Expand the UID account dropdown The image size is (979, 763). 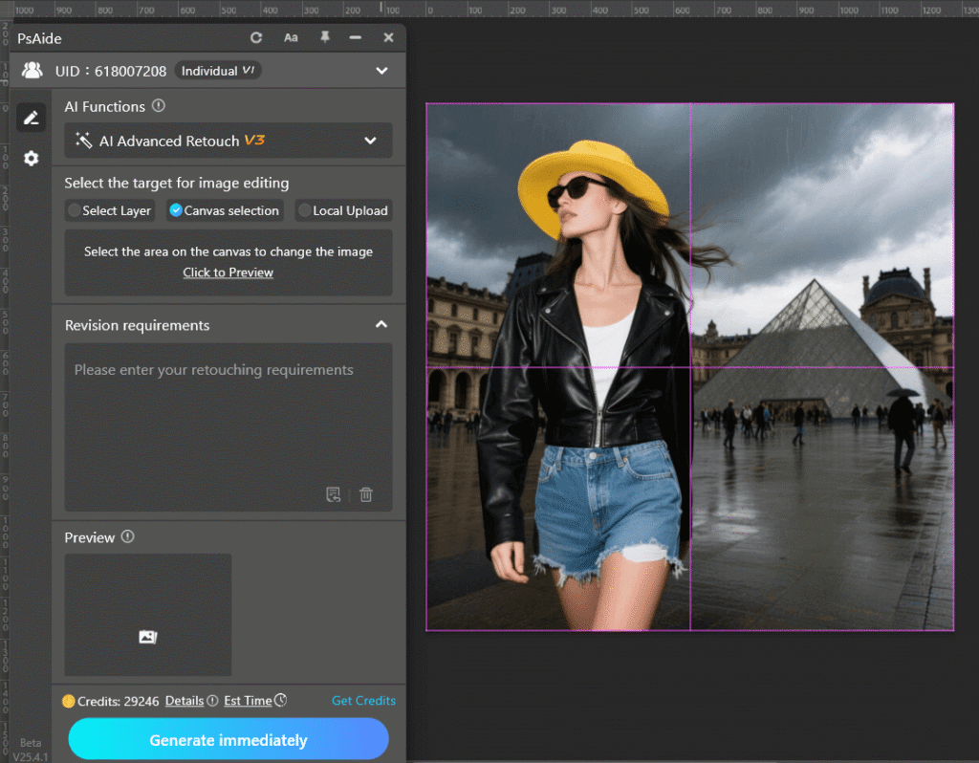click(381, 70)
